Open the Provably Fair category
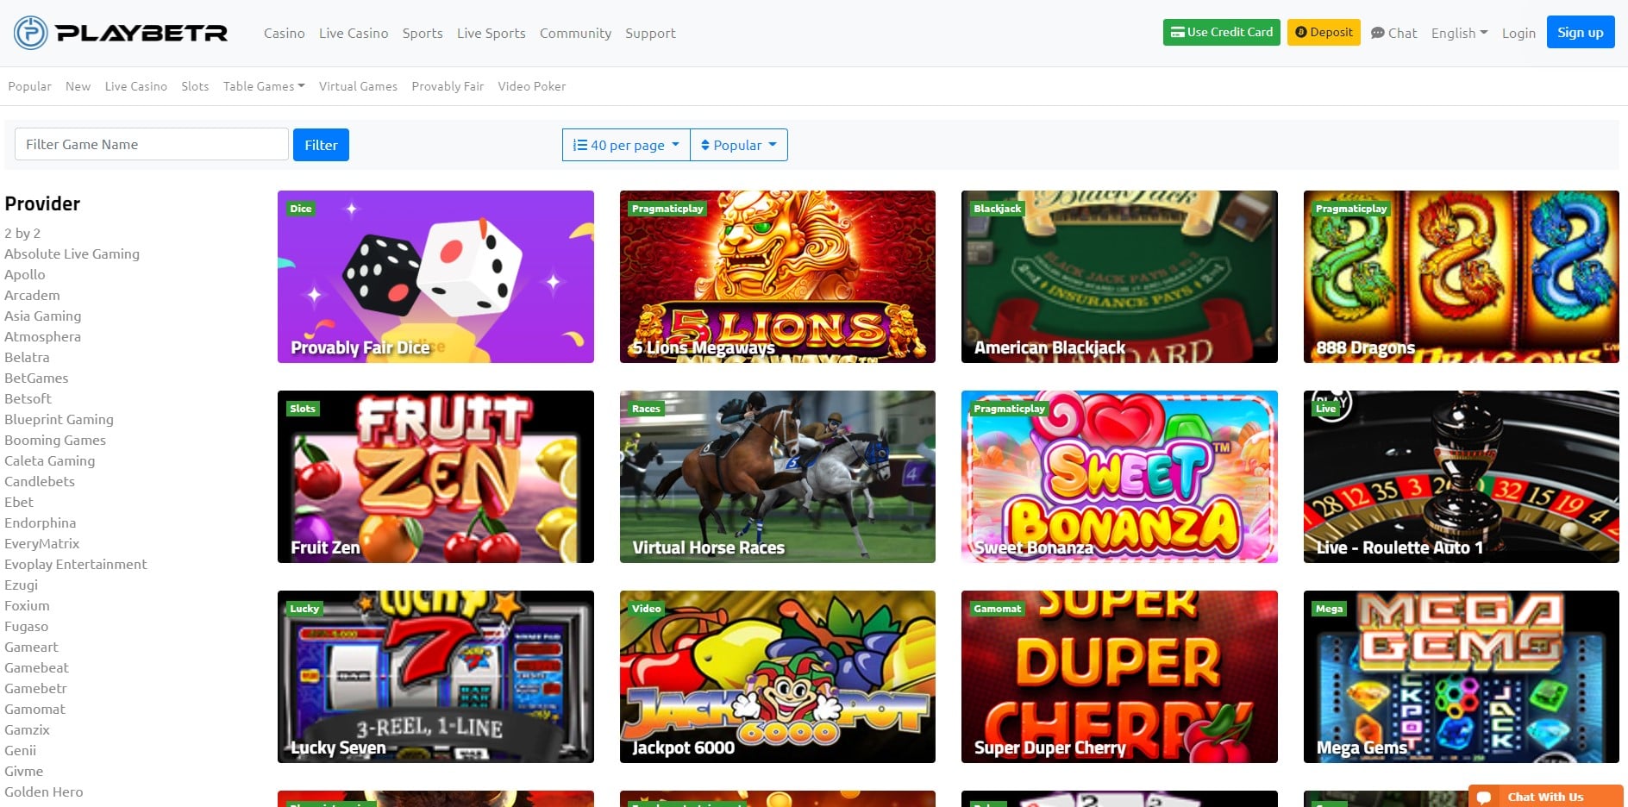The height and width of the screenshot is (807, 1628). tap(448, 86)
